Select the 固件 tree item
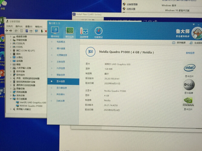This screenshot has width=202, height=151. click(x=18, y=54)
